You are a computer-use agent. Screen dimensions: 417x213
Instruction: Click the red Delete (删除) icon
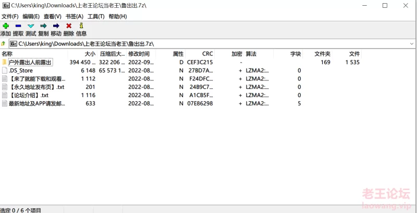[x=68, y=26]
